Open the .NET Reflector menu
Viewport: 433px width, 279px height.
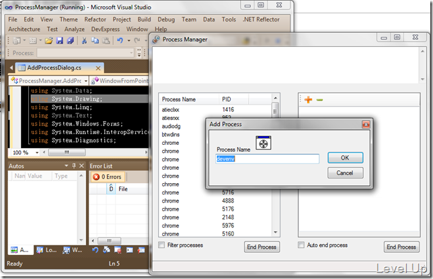pyautogui.click(x=261, y=19)
